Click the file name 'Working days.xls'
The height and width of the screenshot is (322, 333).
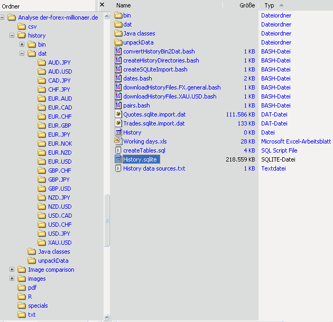point(145,141)
